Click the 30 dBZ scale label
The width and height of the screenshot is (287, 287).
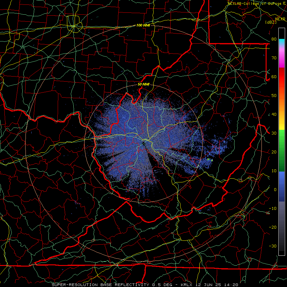274,133
